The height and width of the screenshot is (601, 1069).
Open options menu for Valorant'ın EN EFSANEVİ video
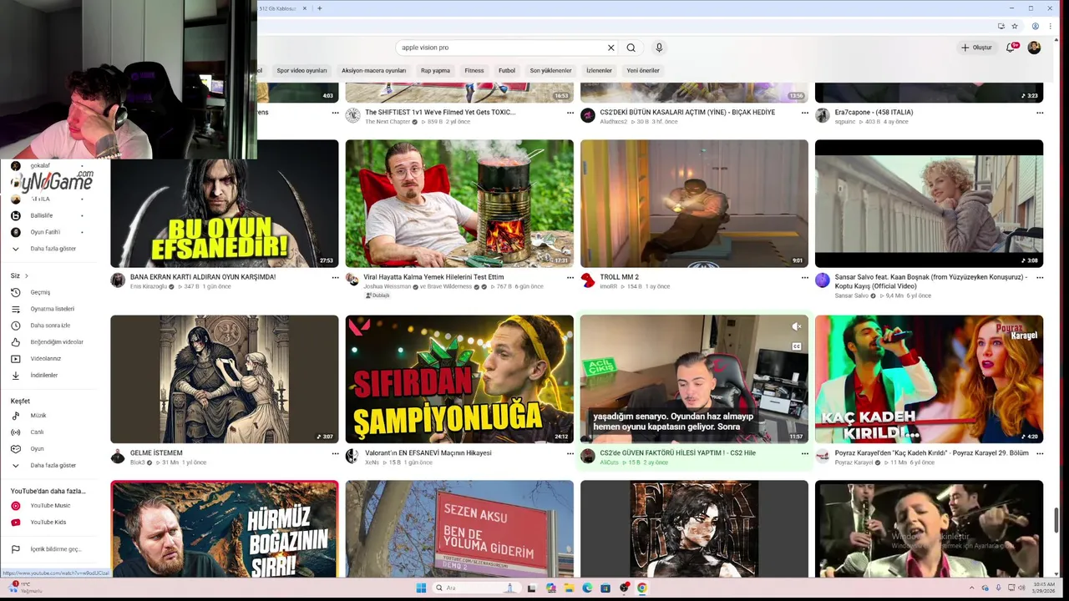click(570, 453)
